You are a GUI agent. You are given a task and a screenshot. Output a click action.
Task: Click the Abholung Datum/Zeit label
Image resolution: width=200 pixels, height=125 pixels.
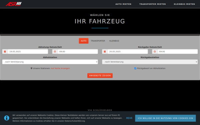(x=50, y=47)
